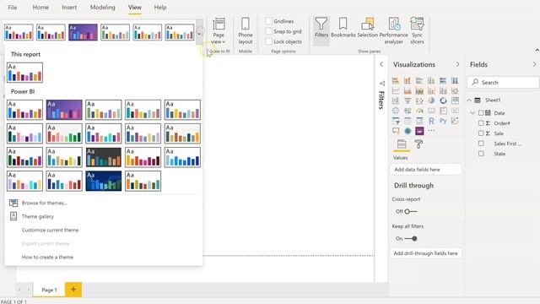
Task: Open the File menu
Action: pos(13,8)
